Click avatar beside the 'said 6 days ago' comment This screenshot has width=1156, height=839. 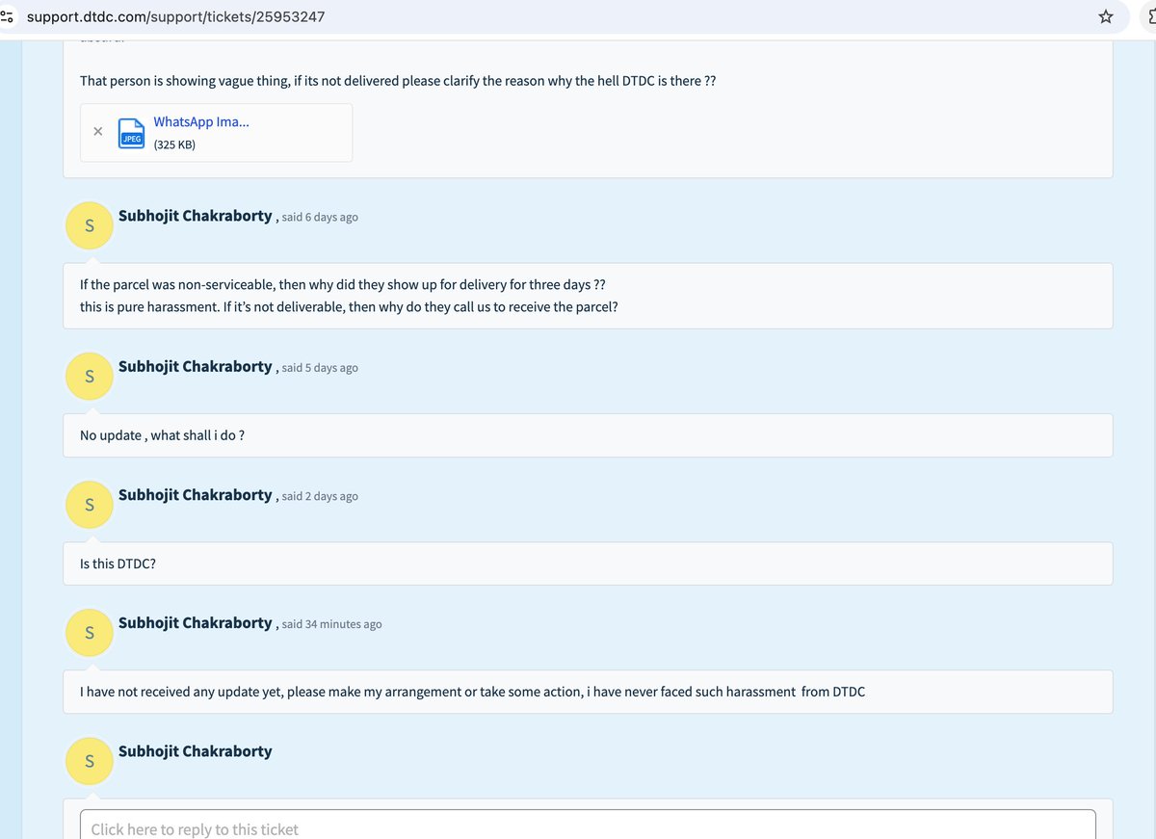coord(90,225)
